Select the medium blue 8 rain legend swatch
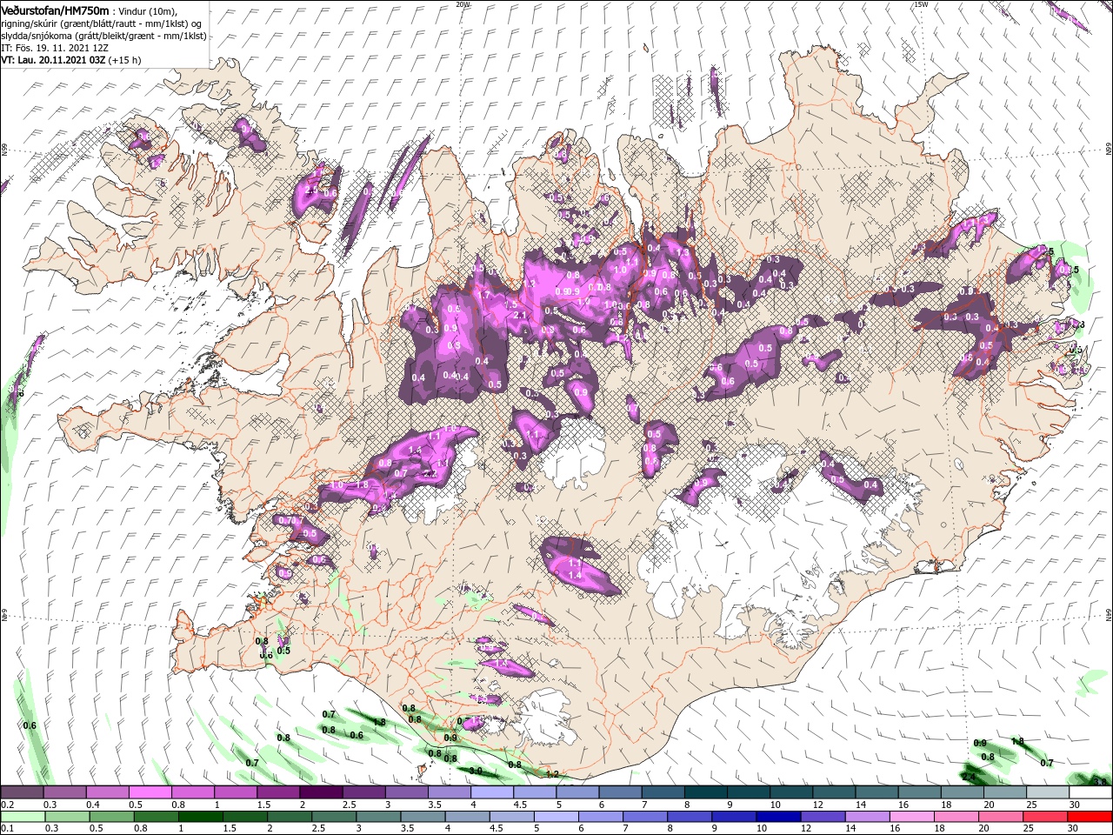The image size is (1113, 835). pos(690,817)
